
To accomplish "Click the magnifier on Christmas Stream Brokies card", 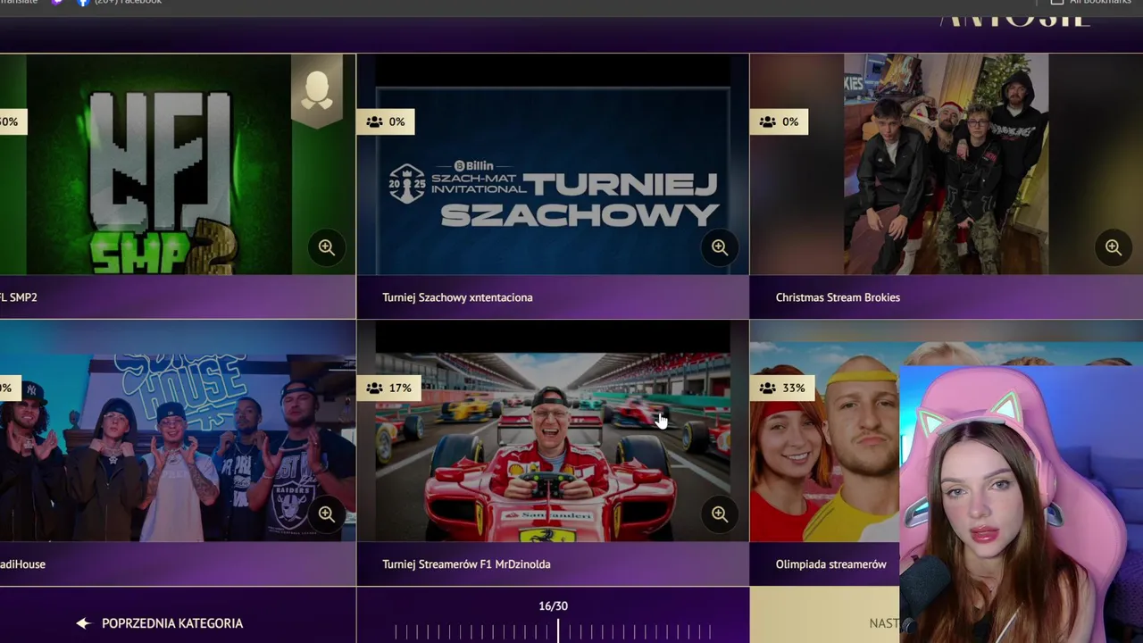I will [1113, 247].
